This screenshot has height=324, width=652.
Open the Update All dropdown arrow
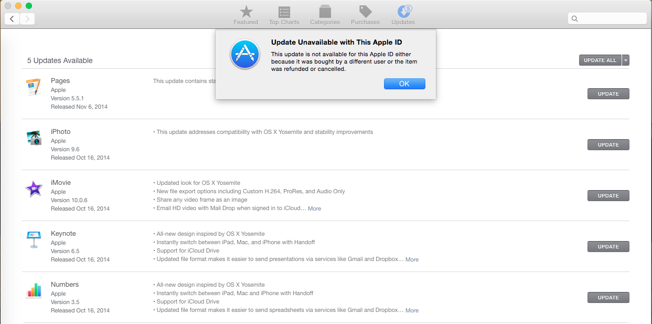click(625, 60)
